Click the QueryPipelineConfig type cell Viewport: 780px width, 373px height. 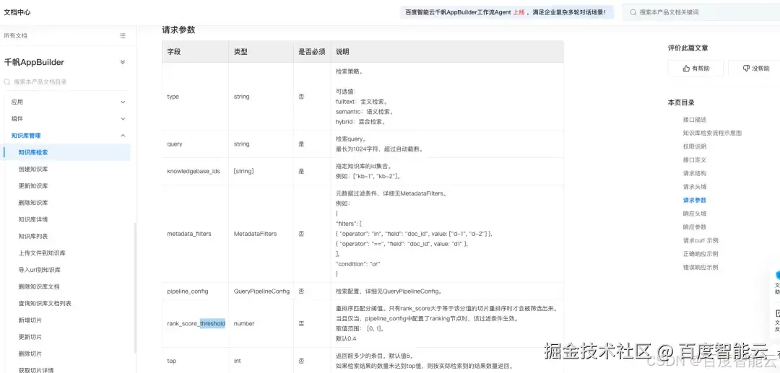261,291
